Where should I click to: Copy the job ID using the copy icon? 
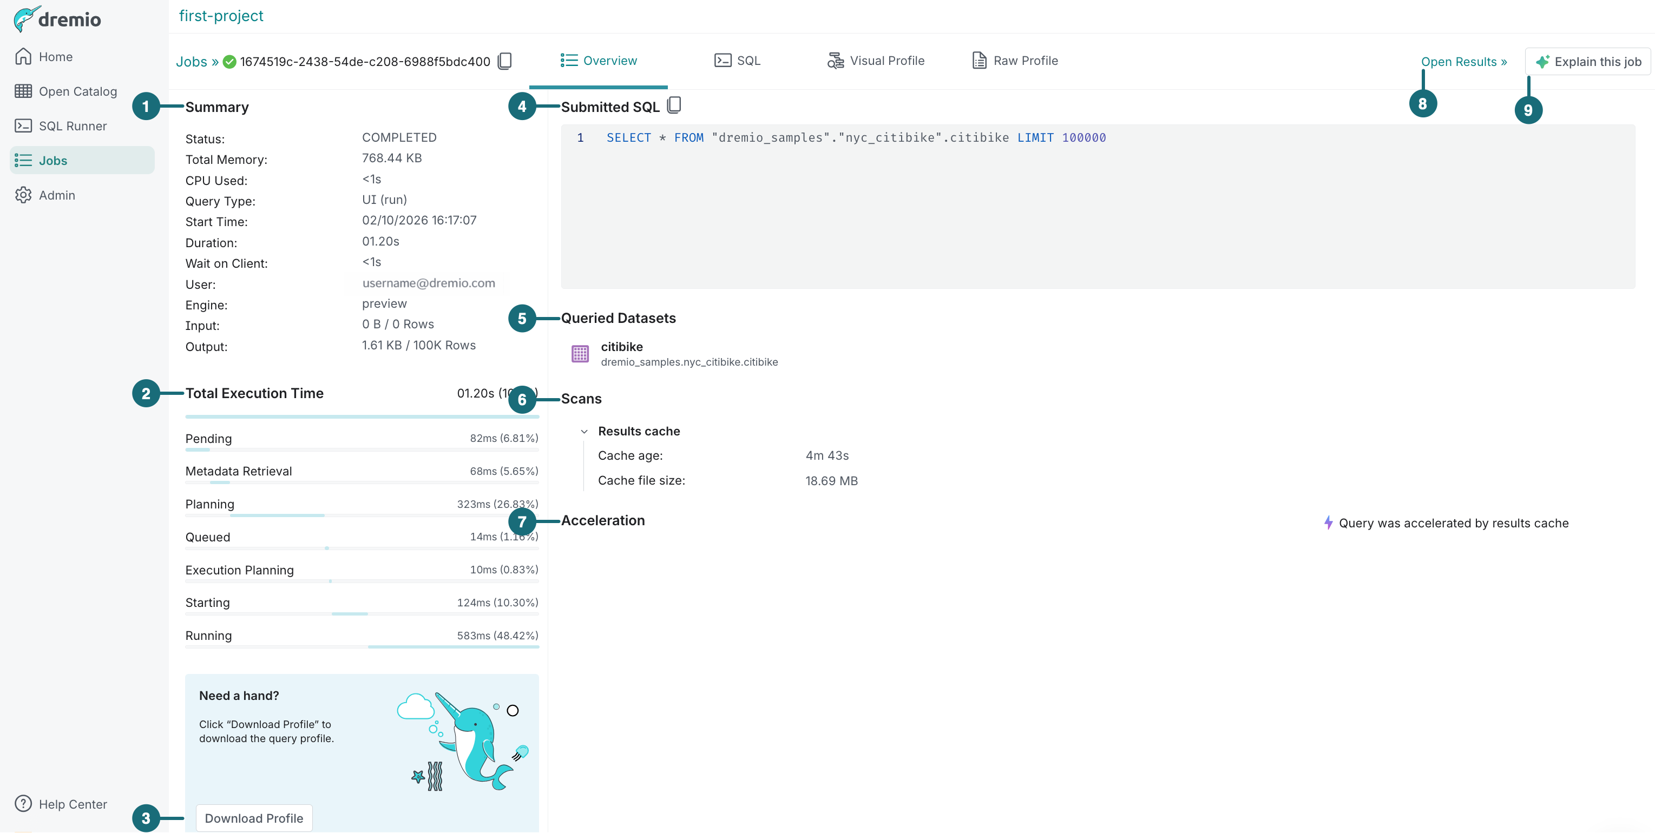(505, 61)
